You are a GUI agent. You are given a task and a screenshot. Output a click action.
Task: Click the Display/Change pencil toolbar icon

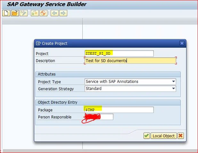(x=23, y=13)
